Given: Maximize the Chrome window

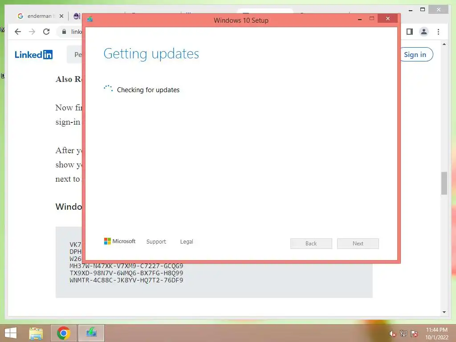Looking at the screenshot, I should [x=423, y=10].
